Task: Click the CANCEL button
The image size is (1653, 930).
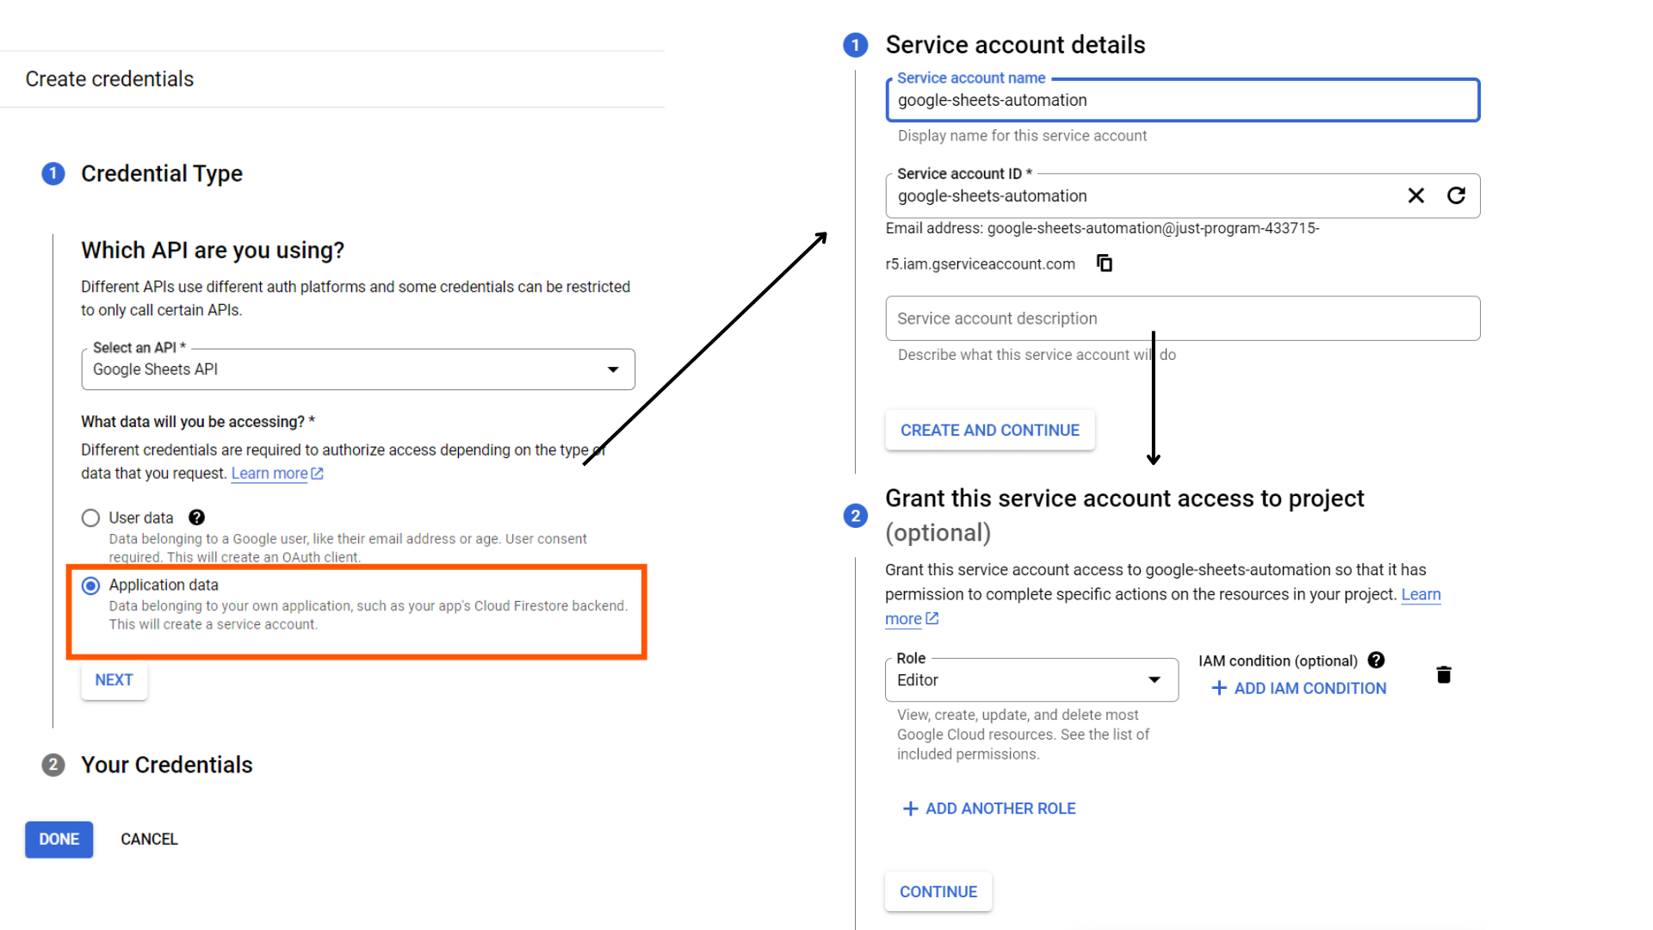Action: tap(149, 840)
